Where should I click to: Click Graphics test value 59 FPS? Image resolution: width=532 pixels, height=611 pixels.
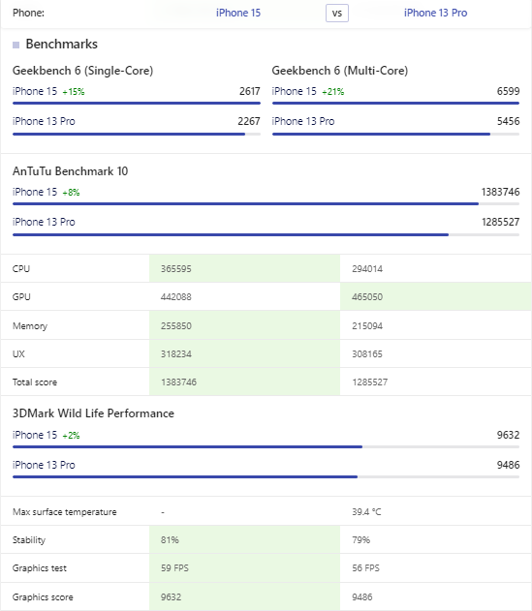(x=174, y=568)
